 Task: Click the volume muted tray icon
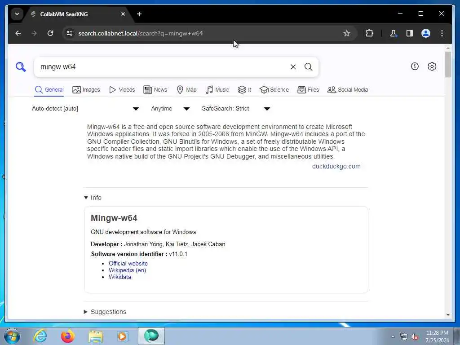tap(415, 336)
